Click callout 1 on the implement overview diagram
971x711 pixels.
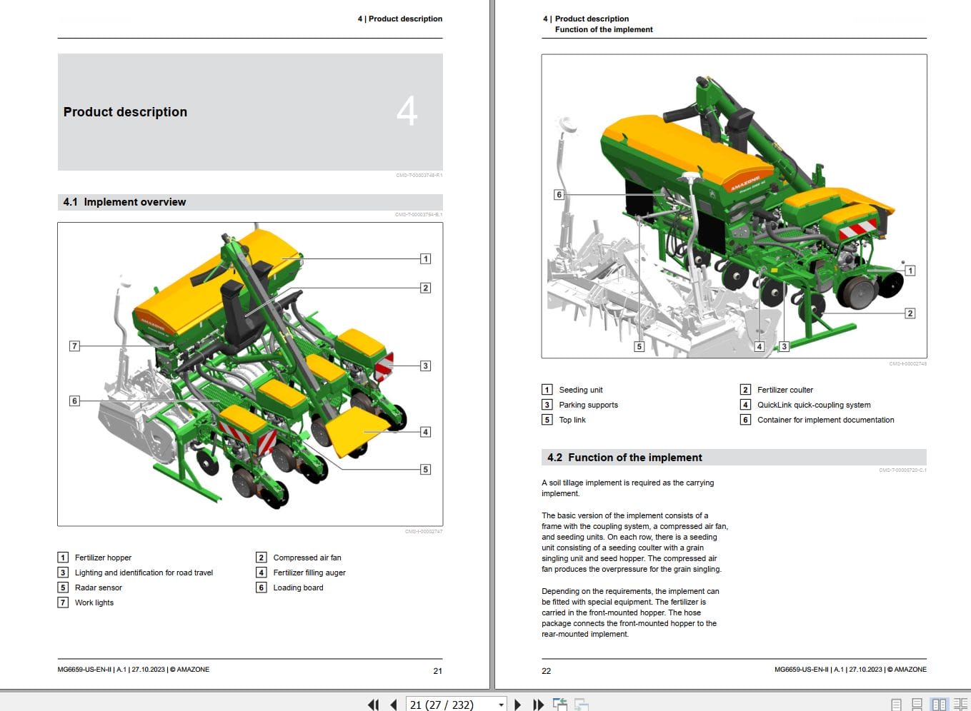(x=425, y=258)
